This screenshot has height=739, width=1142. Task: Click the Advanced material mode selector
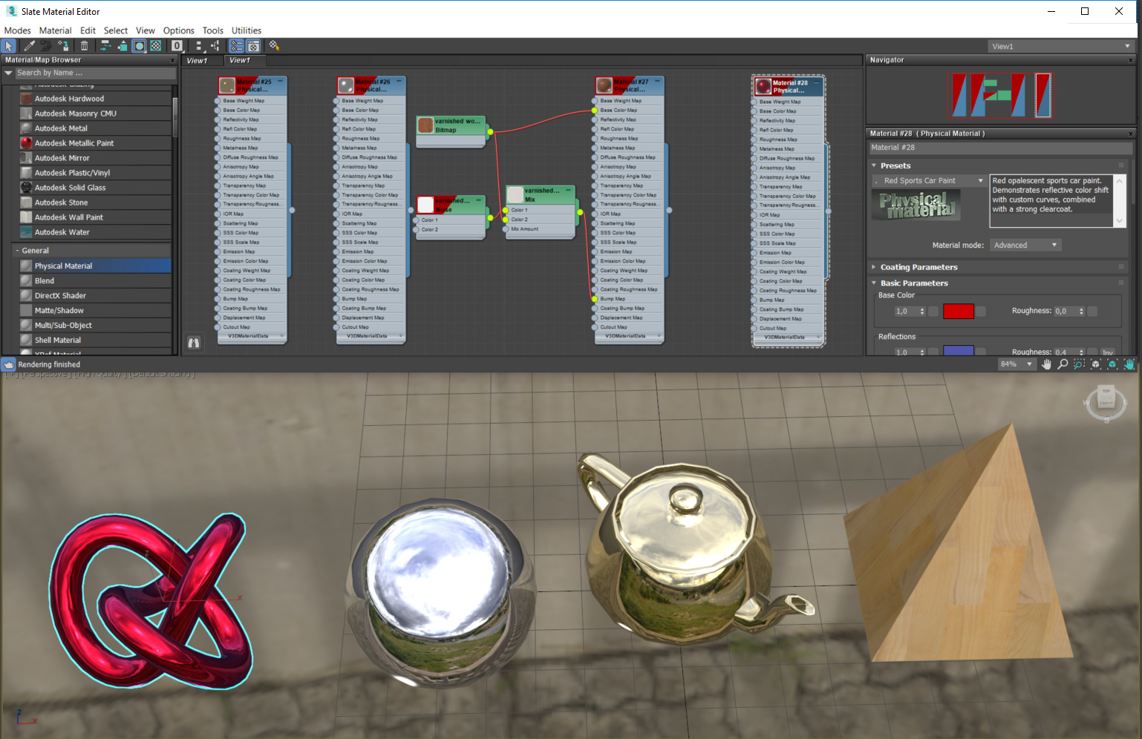click(x=1025, y=245)
